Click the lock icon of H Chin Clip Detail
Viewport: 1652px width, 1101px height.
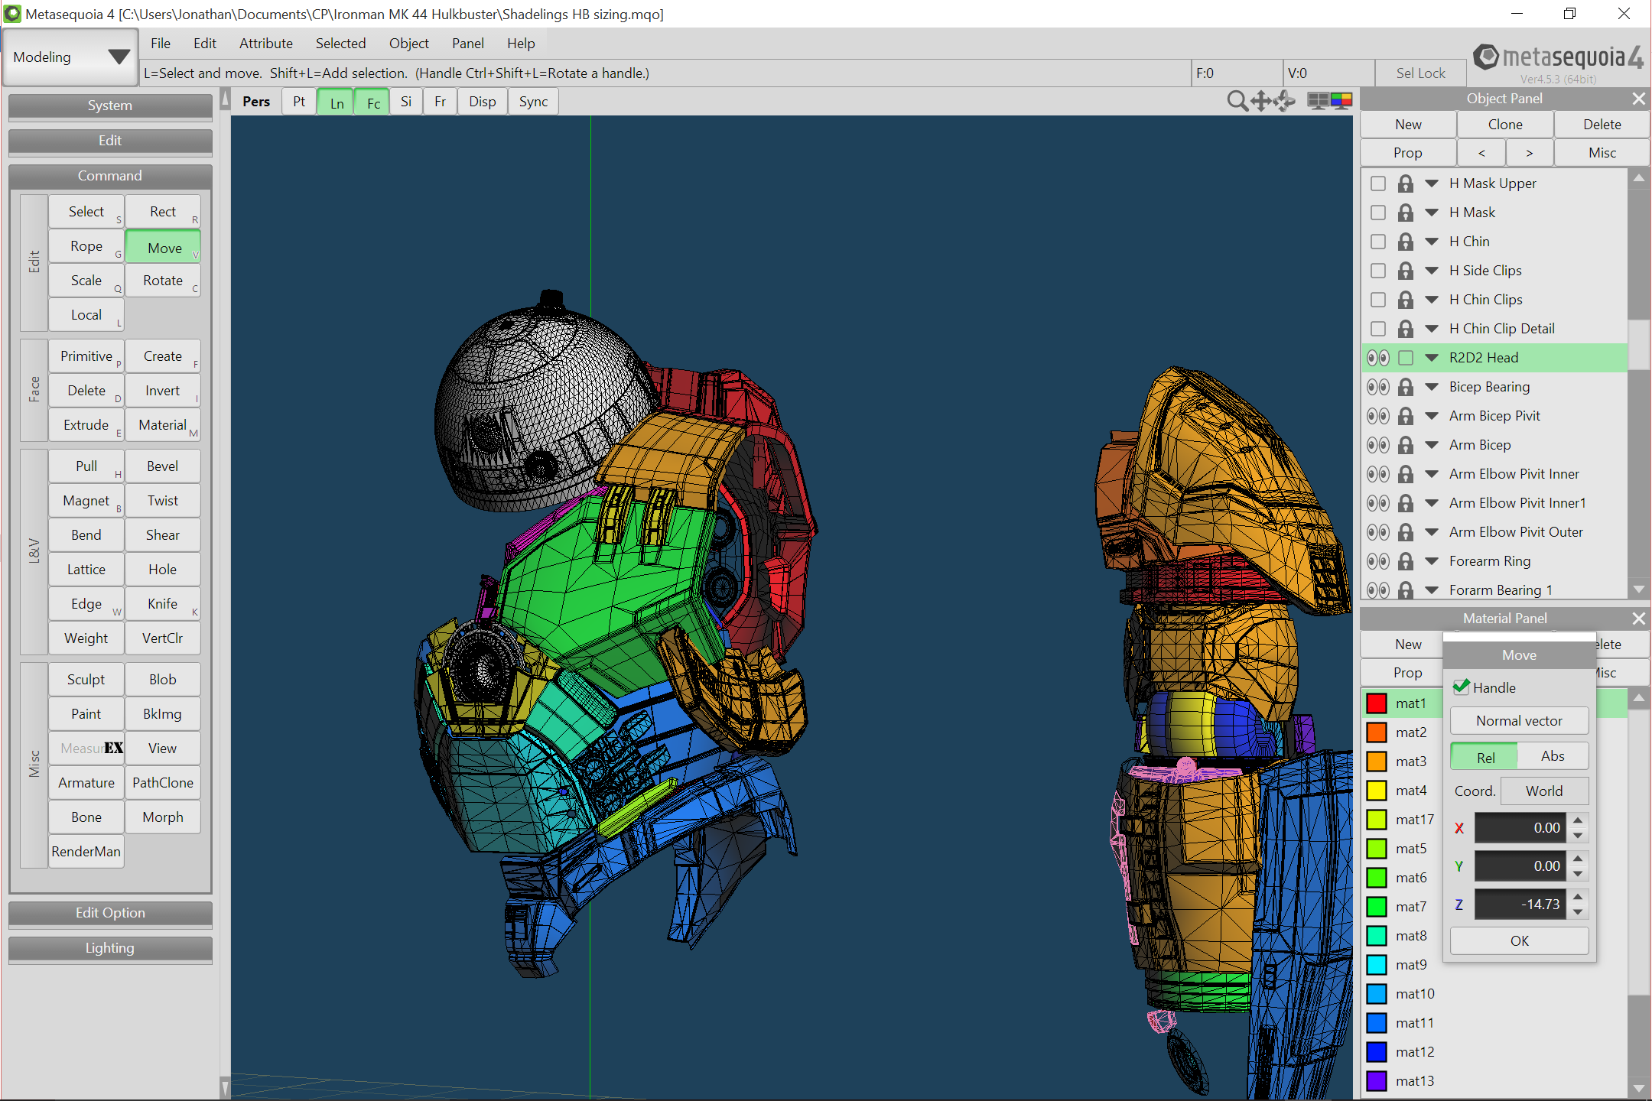1406,329
